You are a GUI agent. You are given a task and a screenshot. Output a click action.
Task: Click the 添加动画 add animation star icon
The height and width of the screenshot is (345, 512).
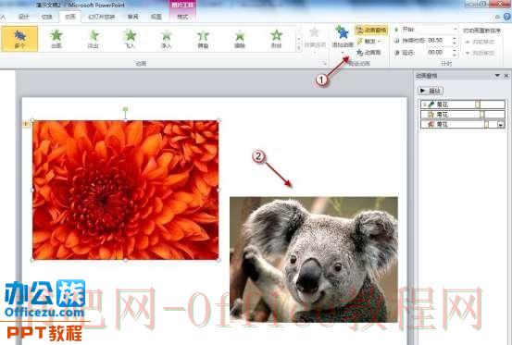(343, 32)
